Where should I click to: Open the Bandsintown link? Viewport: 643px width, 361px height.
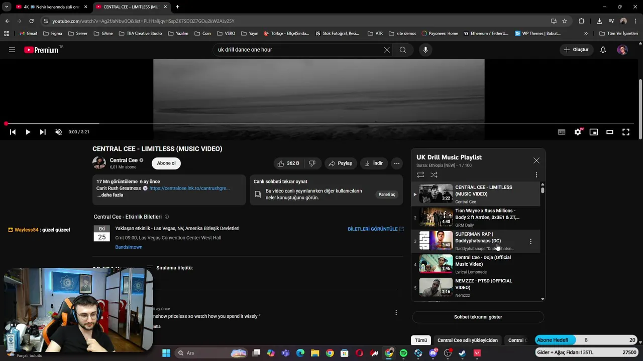click(x=129, y=247)
